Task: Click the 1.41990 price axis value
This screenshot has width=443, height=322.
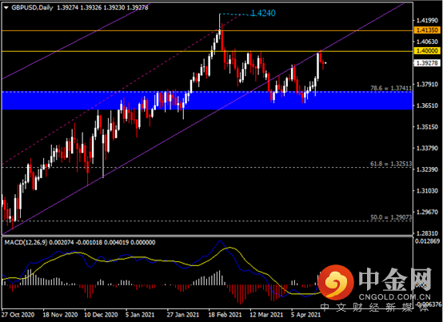Action: click(x=427, y=20)
